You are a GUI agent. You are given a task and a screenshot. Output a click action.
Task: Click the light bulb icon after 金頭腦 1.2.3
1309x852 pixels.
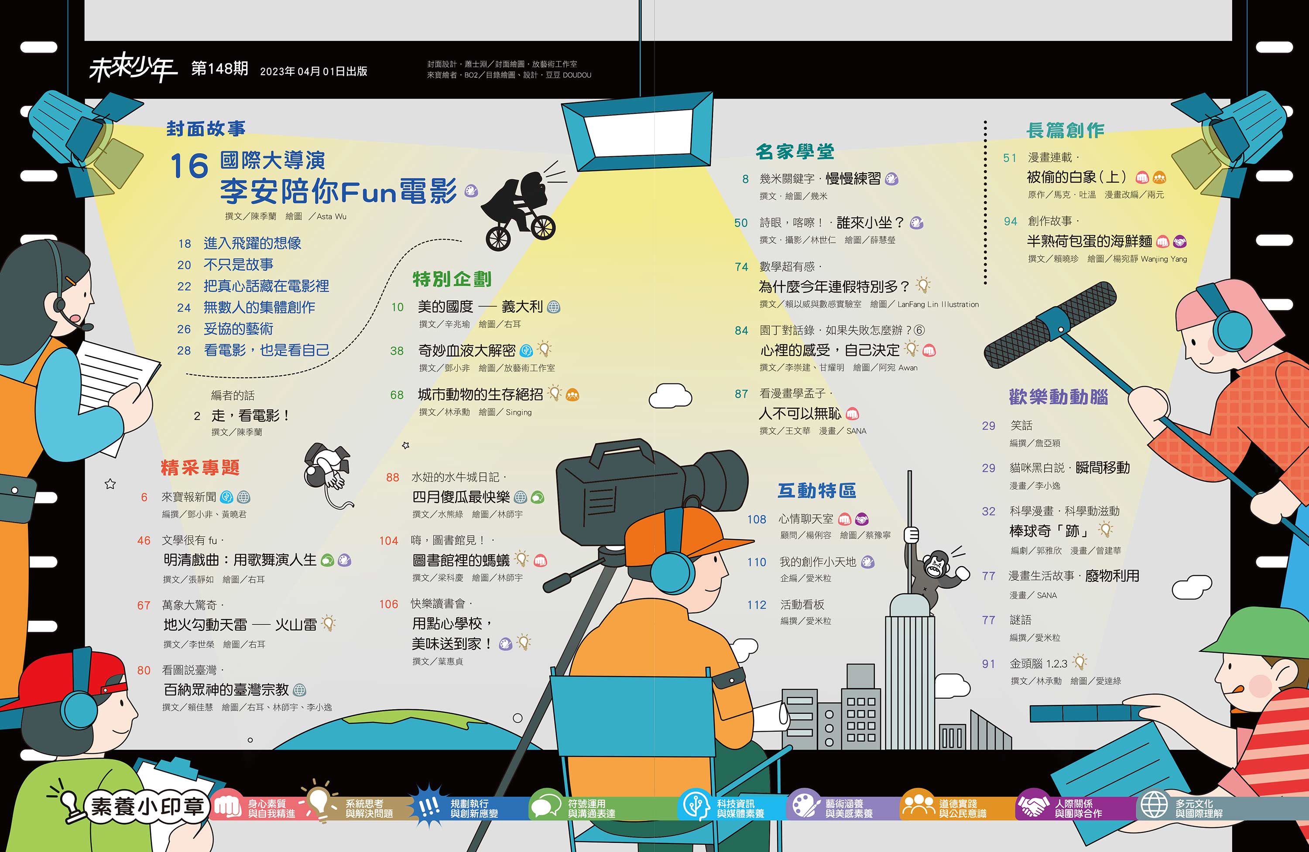1079,662
